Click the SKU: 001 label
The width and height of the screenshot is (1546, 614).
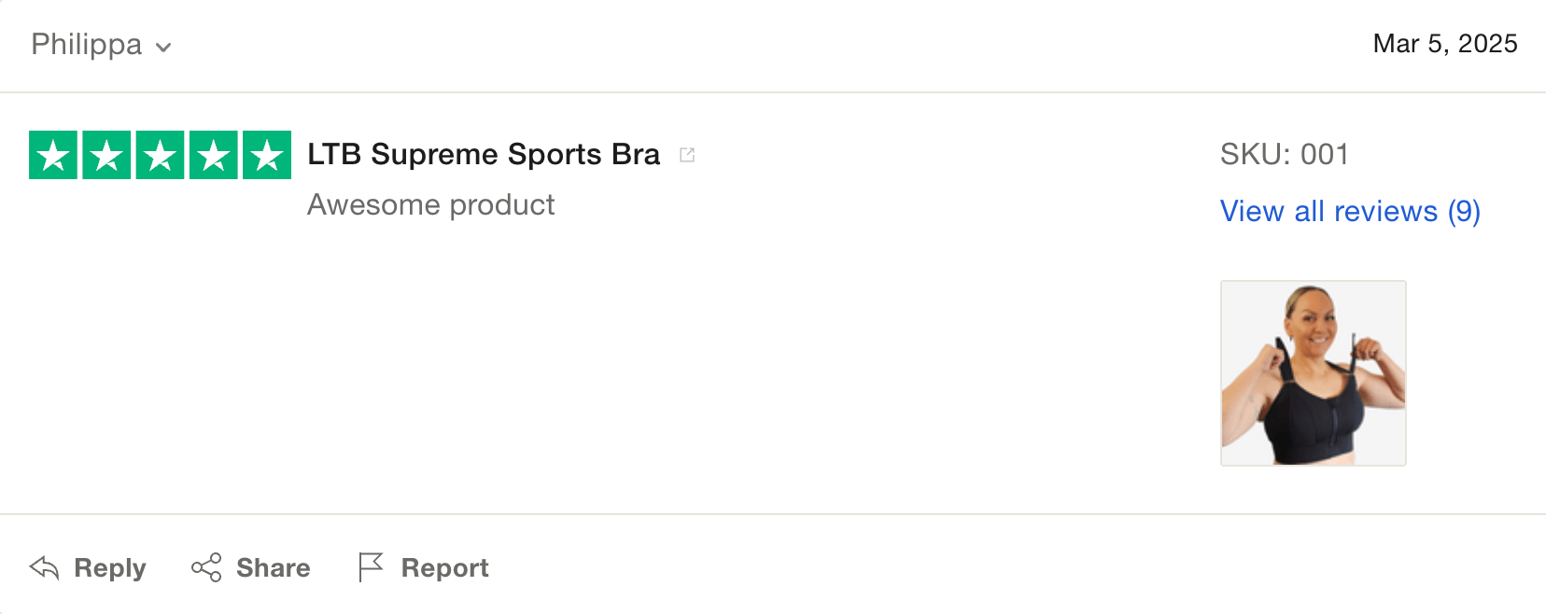point(1285,154)
